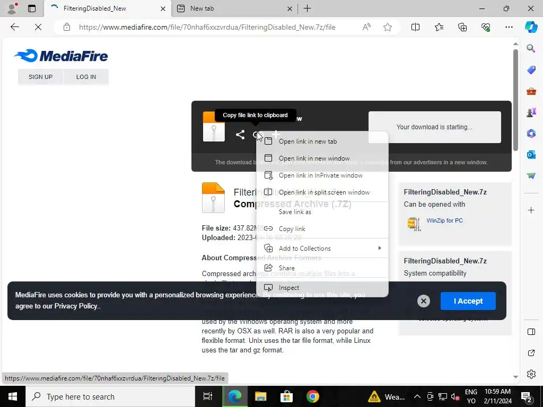The width and height of the screenshot is (543, 407).
Task: Click the MediaFire logo
Action: [61, 56]
